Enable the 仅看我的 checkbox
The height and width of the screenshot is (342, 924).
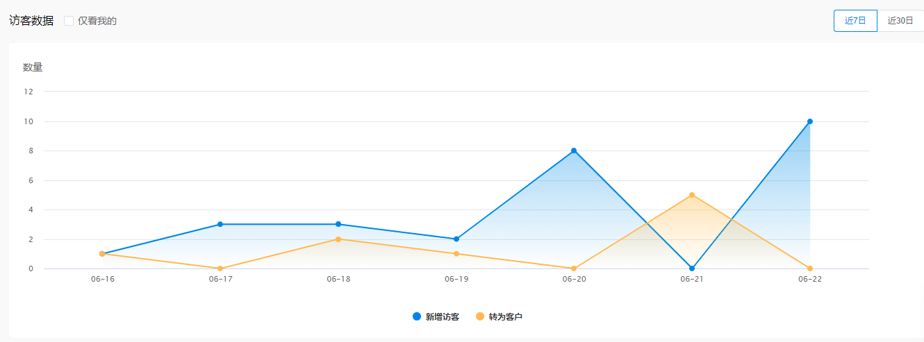tap(69, 21)
